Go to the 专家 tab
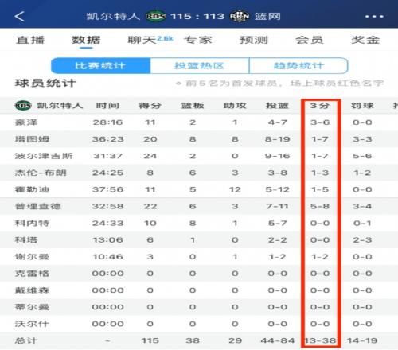This screenshot has width=398, height=350. tap(198, 40)
